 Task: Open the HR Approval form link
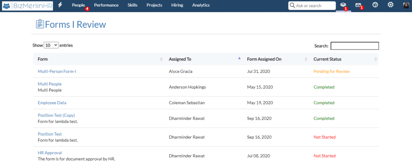click(x=50, y=153)
